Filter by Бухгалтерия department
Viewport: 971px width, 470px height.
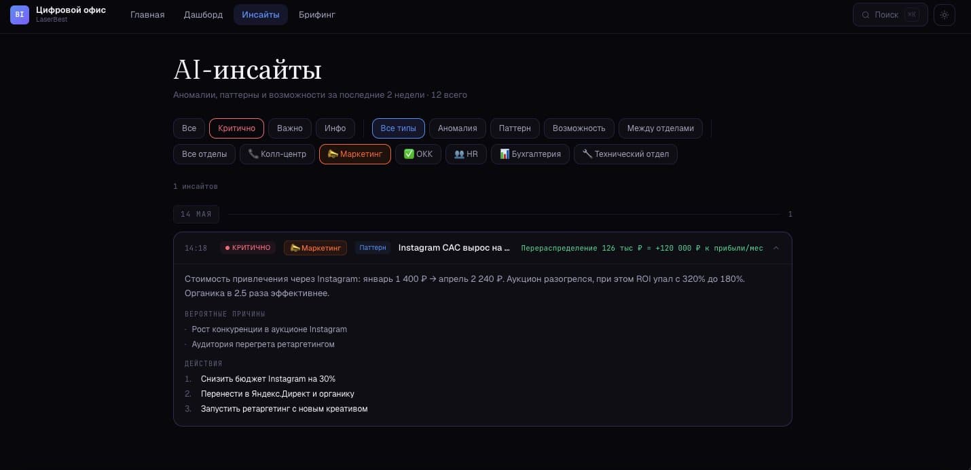530,154
